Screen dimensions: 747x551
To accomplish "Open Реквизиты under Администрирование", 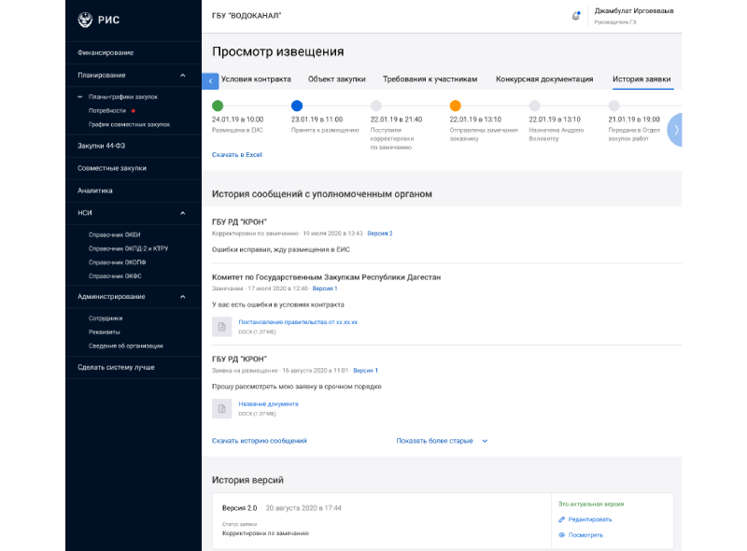I will coord(104,332).
